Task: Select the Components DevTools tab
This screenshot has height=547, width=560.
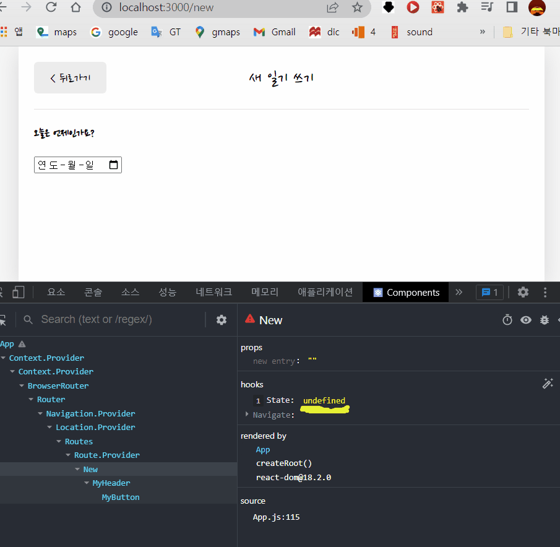Action: (x=406, y=292)
